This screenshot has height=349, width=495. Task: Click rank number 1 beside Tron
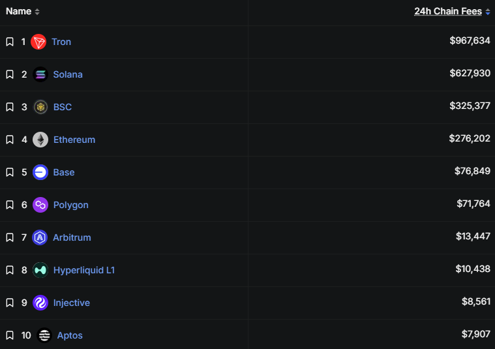(23, 42)
